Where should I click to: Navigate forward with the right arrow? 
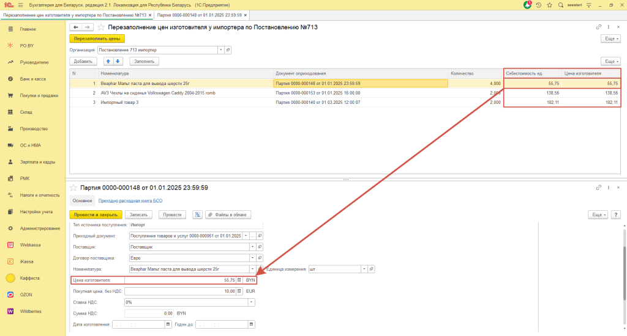(87, 27)
